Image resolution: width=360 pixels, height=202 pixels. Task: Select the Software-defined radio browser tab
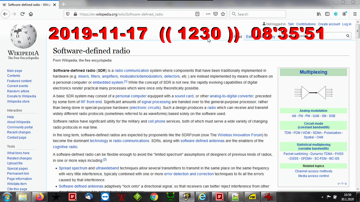28,5
